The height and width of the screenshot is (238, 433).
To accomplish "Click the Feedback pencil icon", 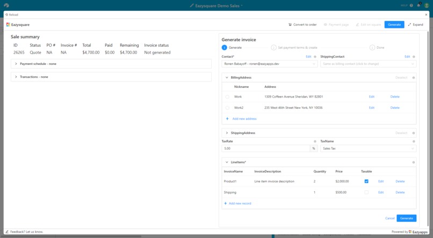I will click(7, 232).
